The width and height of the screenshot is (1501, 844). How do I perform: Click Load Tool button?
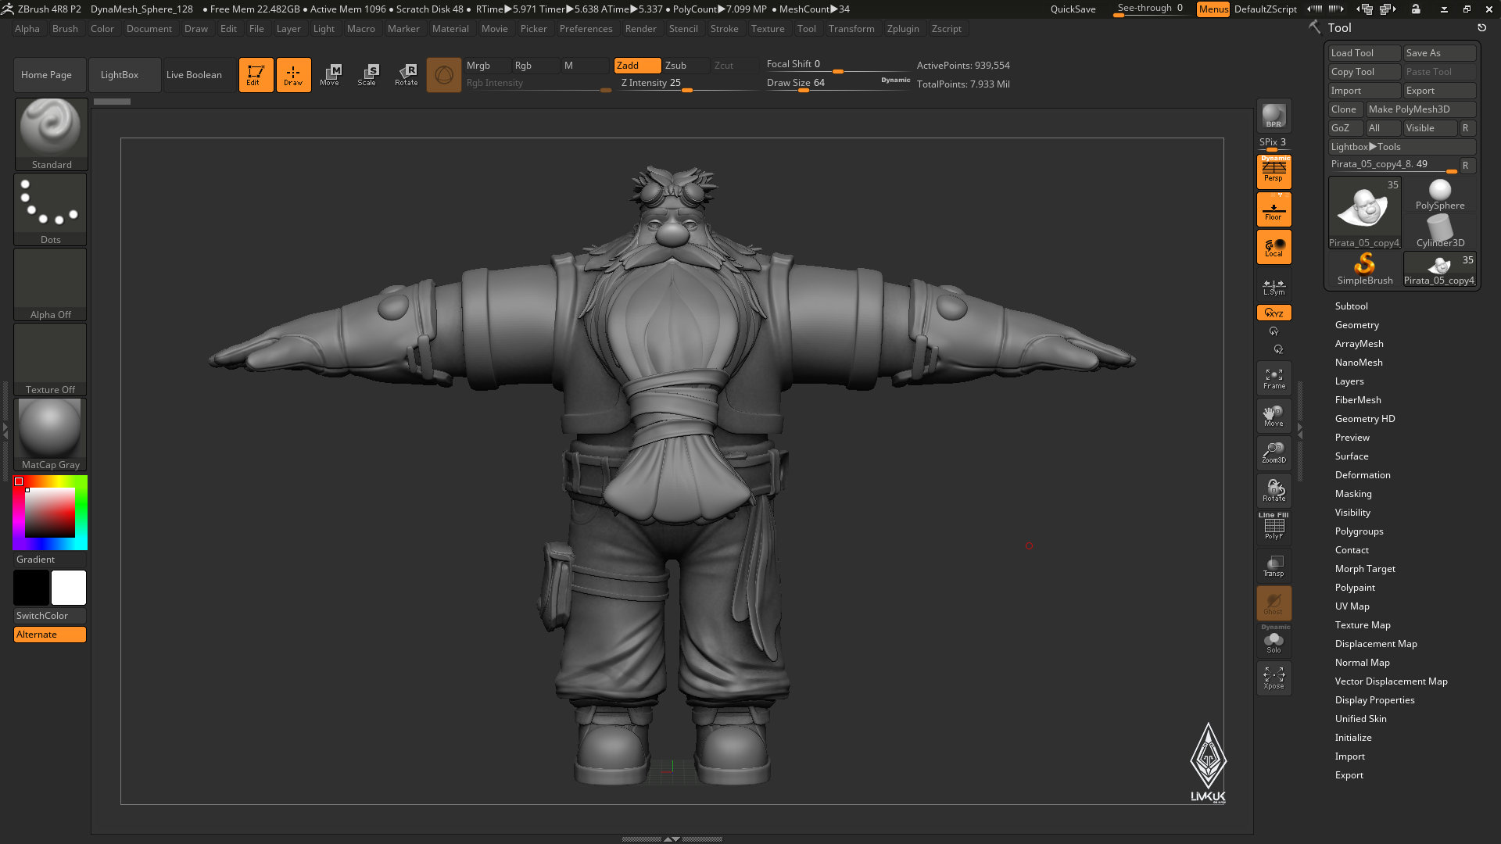click(x=1364, y=53)
